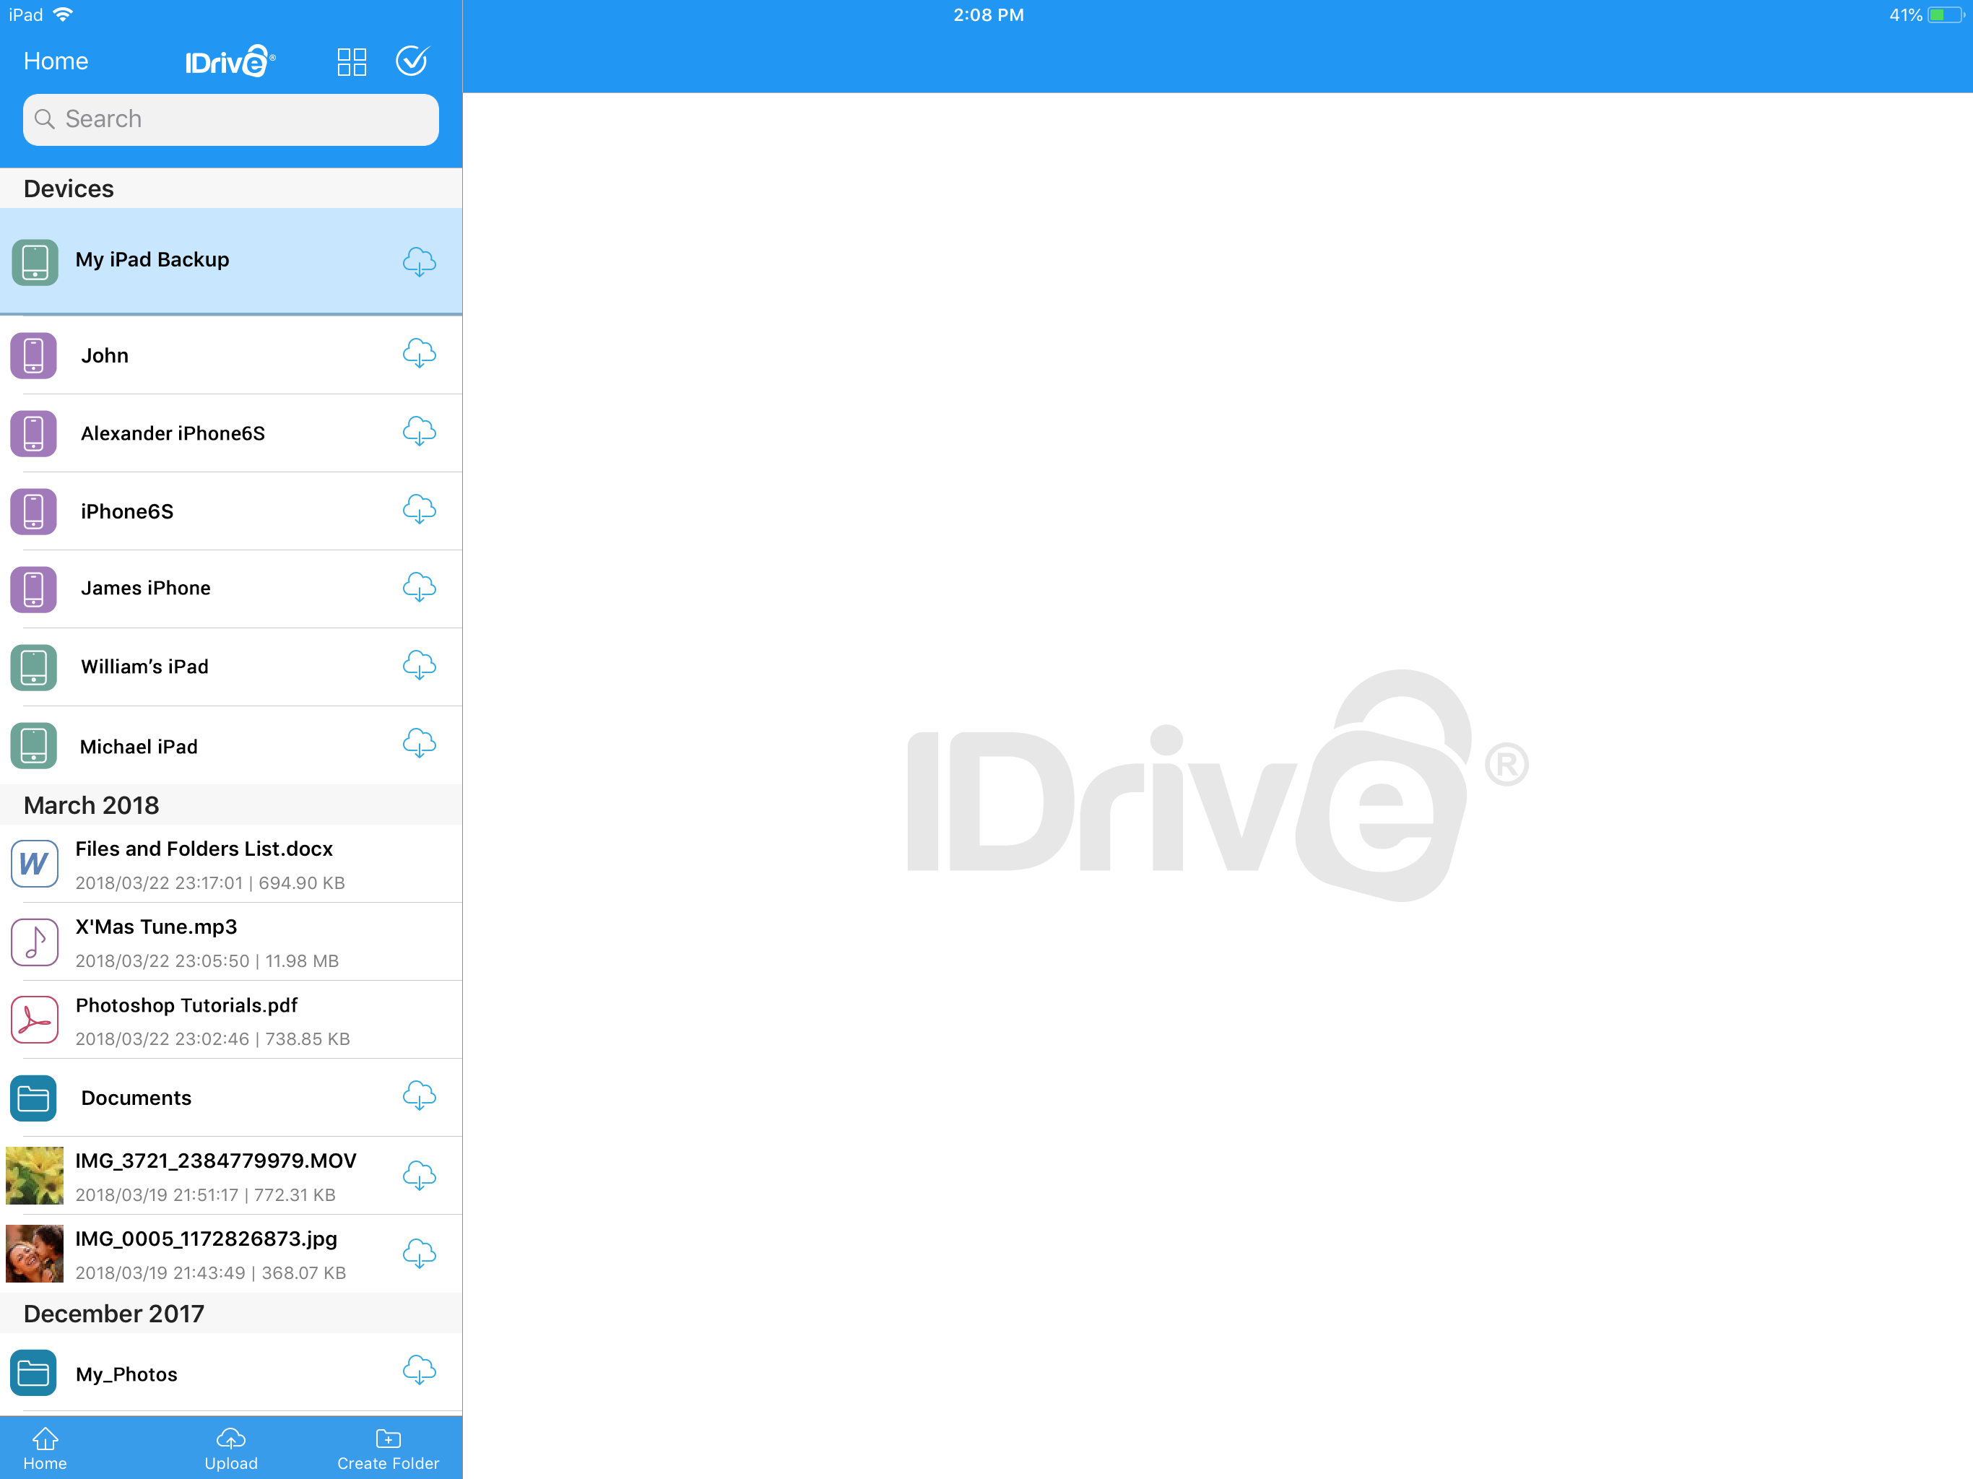The height and width of the screenshot is (1479, 1973).
Task: Open IMG_3721_2384779979.MOV file name
Action: click(216, 1161)
